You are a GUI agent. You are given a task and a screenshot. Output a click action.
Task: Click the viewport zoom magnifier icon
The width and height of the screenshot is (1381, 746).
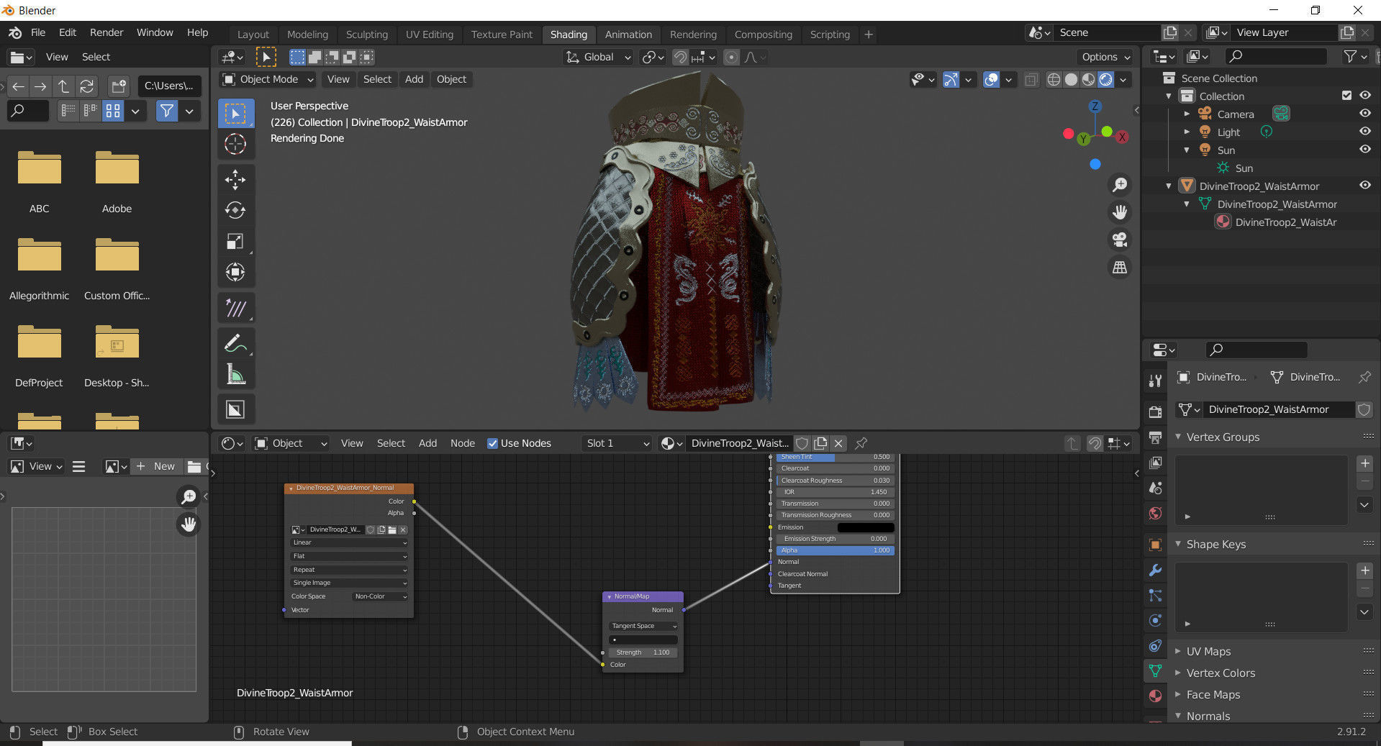[1120, 185]
